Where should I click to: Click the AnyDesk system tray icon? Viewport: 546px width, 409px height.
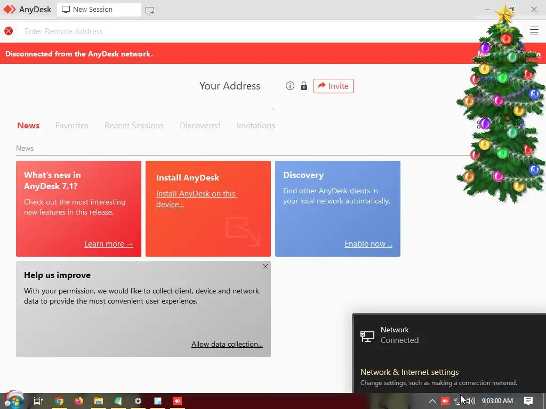coord(445,401)
